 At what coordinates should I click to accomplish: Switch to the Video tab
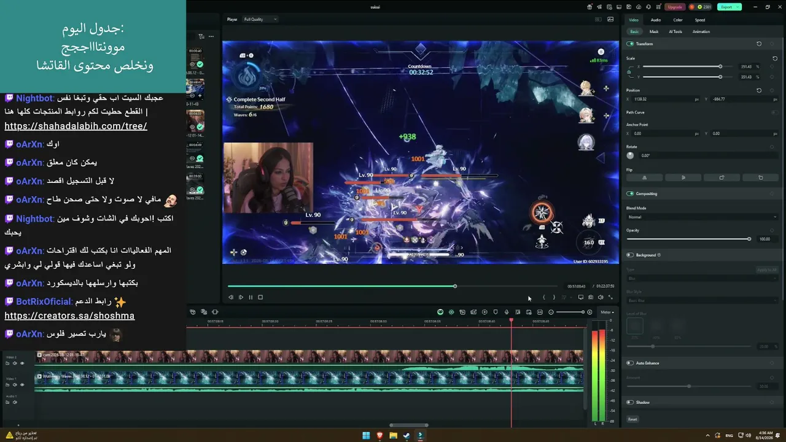634,20
